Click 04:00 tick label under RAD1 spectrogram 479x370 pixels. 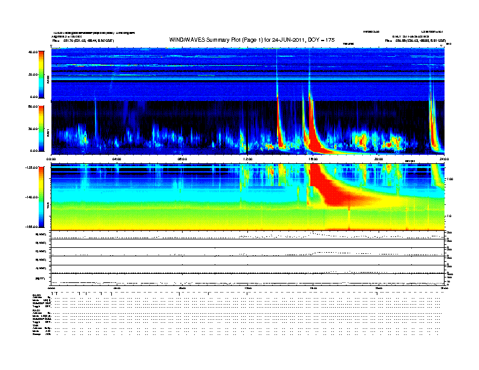pyautogui.click(x=117, y=159)
